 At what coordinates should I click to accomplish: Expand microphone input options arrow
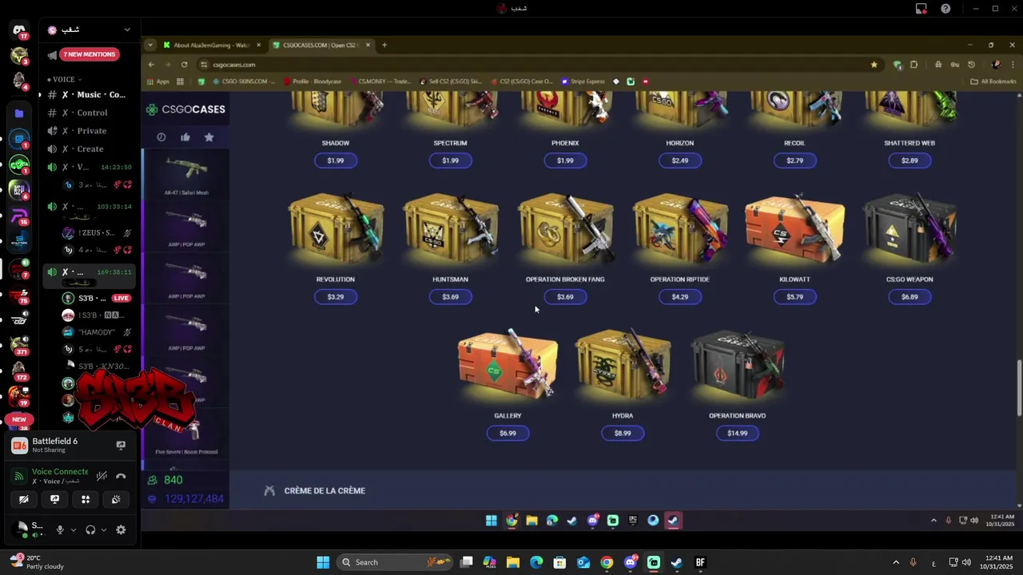click(x=74, y=529)
